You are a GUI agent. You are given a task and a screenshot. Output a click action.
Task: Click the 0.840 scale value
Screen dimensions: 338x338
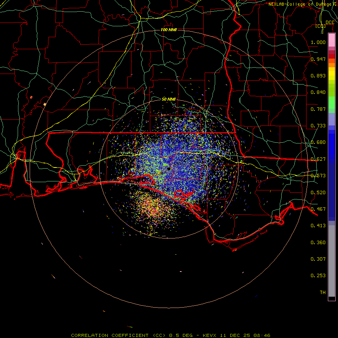tap(318, 92)
